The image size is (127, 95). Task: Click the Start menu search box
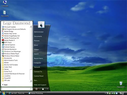(17, 89)
